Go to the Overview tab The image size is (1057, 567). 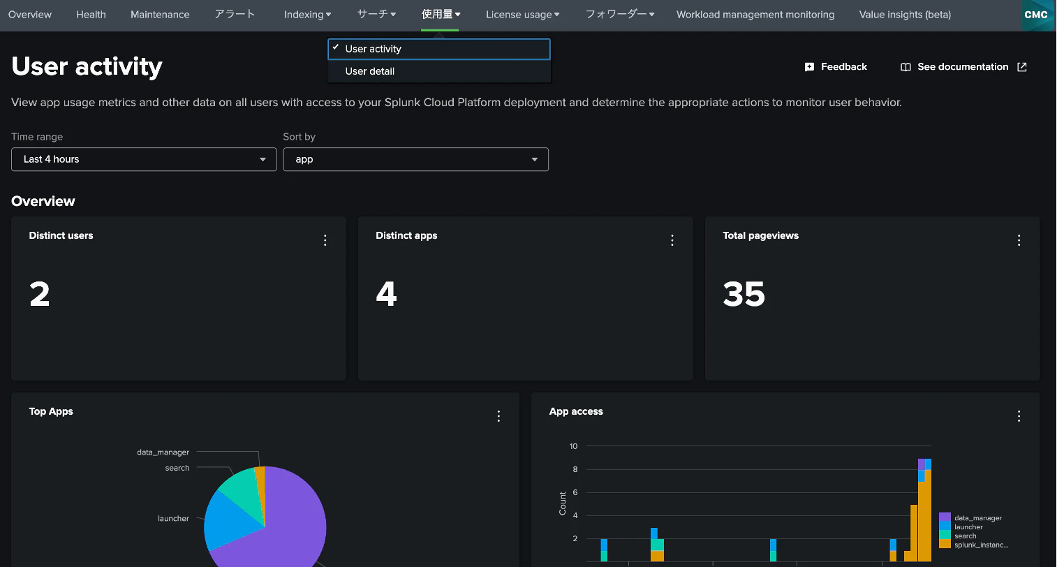coord(30,15)
